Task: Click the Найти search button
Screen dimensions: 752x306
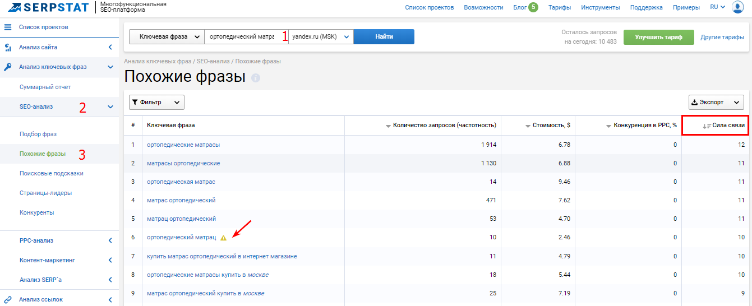Action: click(x=384, y=36)
